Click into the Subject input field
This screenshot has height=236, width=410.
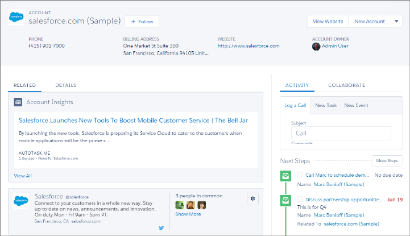[341, 133]
